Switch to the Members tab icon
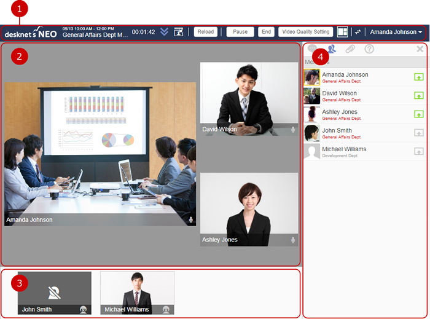430x319 pixels. coord(332,49)
